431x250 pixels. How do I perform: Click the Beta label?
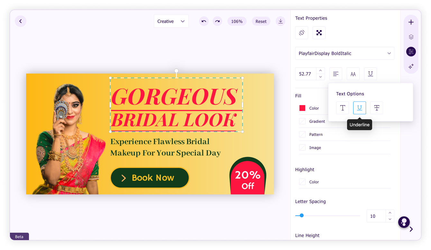(19, 237)
